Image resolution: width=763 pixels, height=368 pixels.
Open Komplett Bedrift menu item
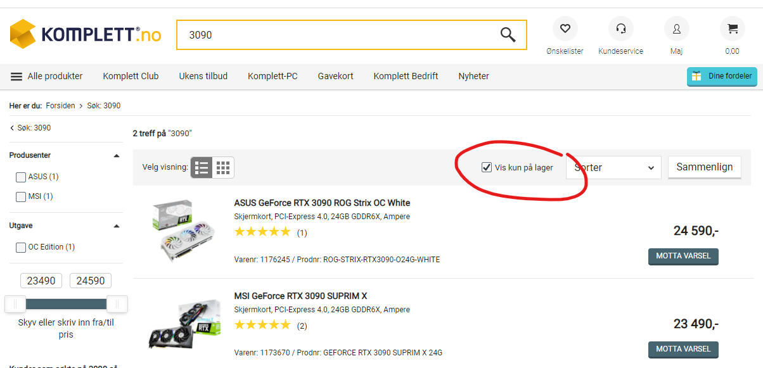tap(406, 76)
